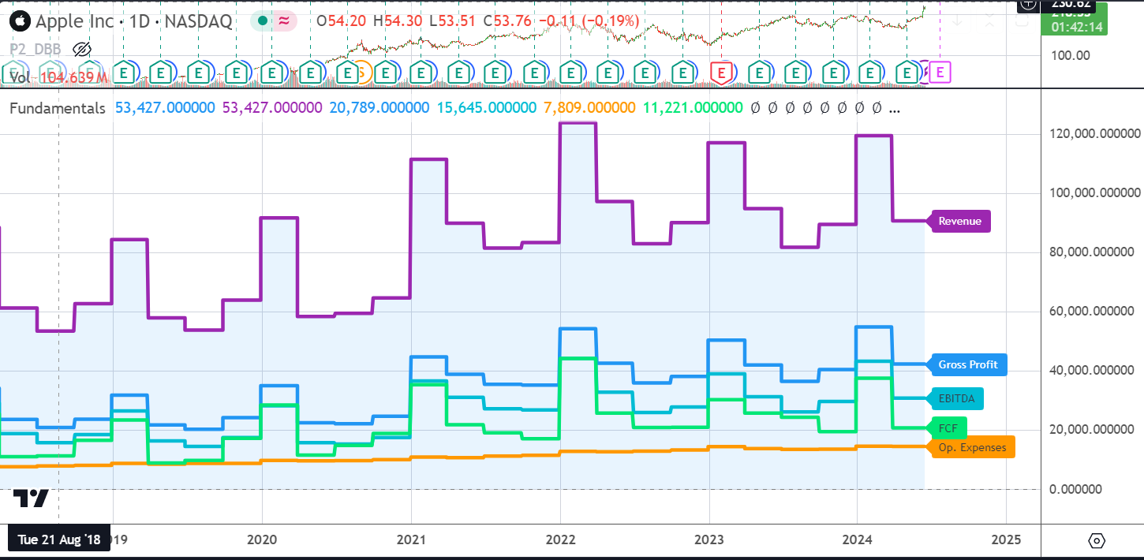The image size is (1144, 560).
Task: Select the P2_DBB indicator label
Action: click(x=36, y=49)
